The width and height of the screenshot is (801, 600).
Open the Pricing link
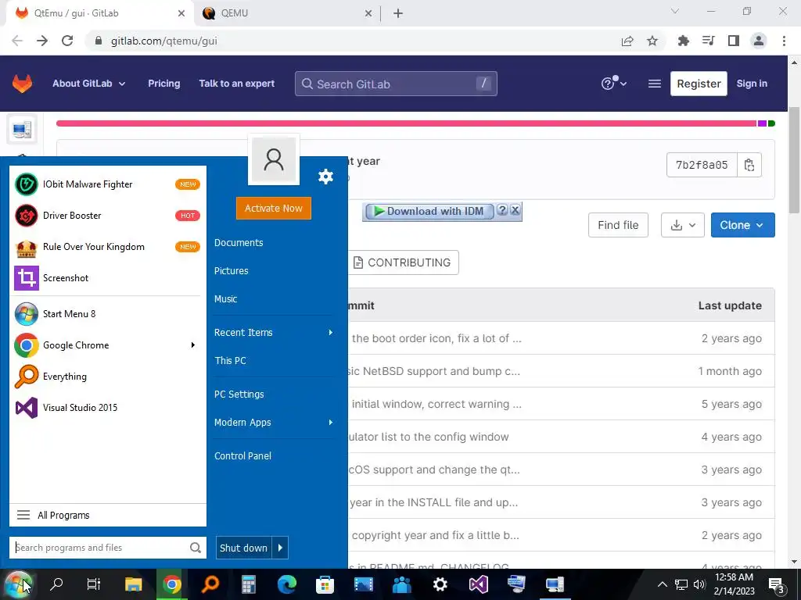tap(164, 84)
